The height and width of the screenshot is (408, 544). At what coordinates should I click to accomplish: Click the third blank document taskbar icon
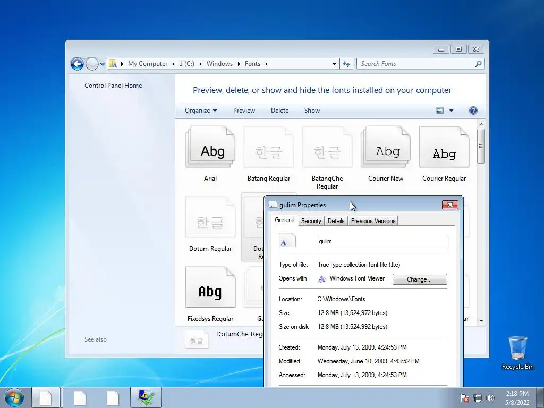(113, 397)
